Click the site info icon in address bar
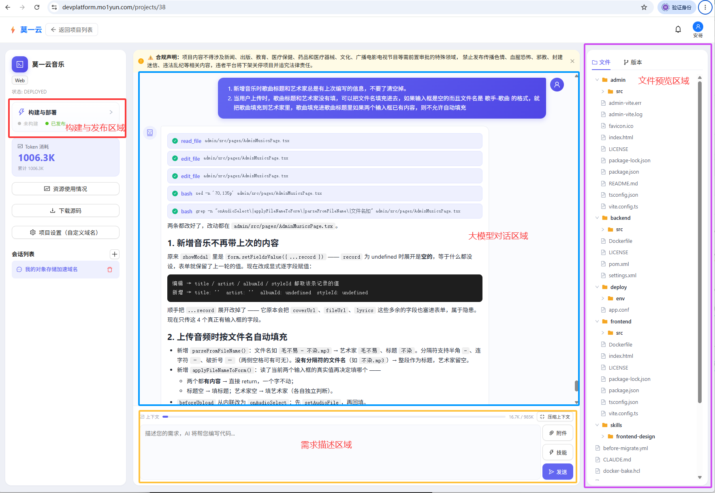 [54, 7]
